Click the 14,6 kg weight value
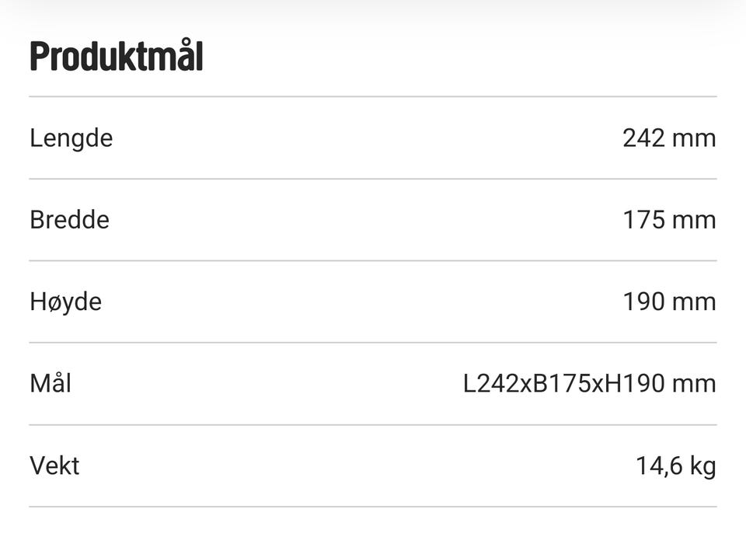 pos(675,466)
